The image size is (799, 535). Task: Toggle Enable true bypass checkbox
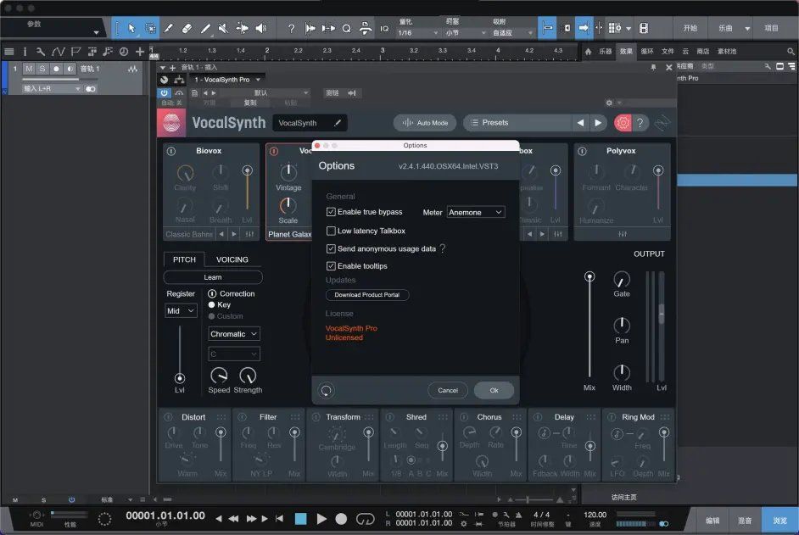pos(331,212)
